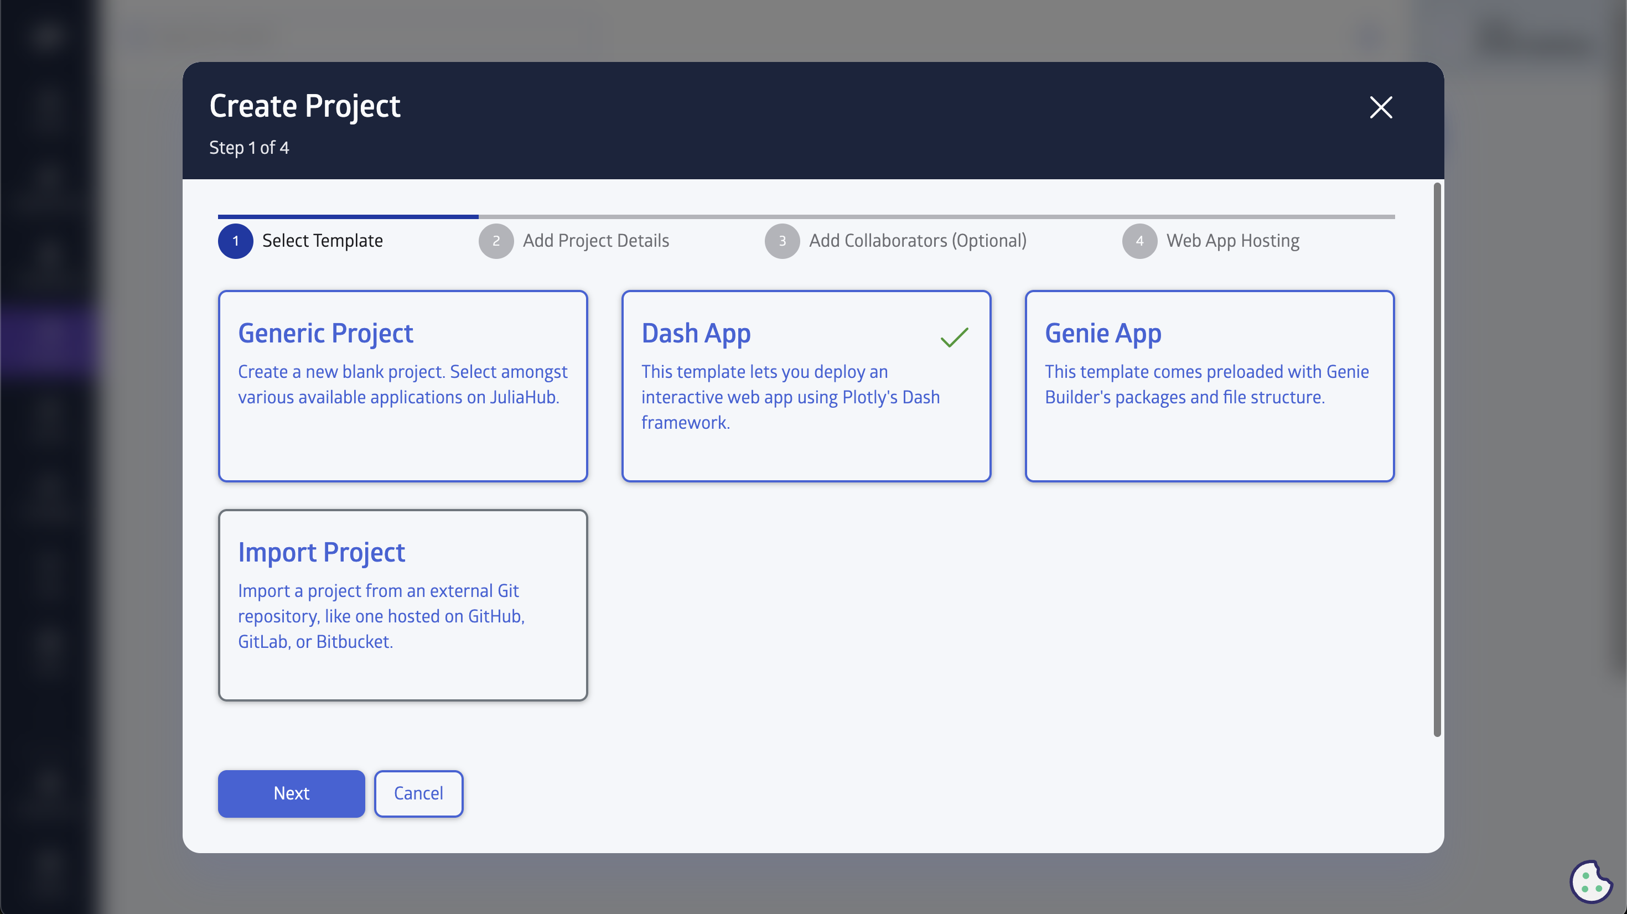The image size is (1627, 914).
Task: Click the green checkmark on Dash App
Action: (x=954, y=337)
